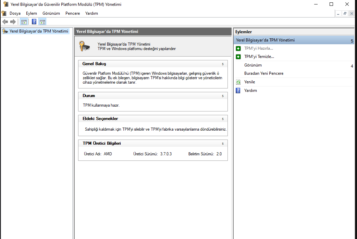The width and height of the screenshot is (357, 239).
Task: Open the Eylem menu
Action: [32, 13]
